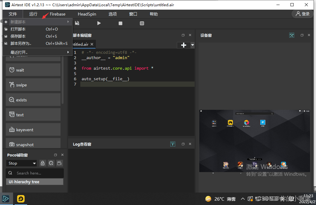
Task: Open the weather widget showing 26°C
Action: (220, 199)
